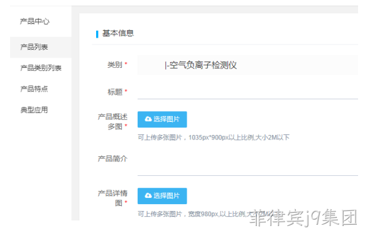
Task: Click the 标题 field label
Action: 115,92
